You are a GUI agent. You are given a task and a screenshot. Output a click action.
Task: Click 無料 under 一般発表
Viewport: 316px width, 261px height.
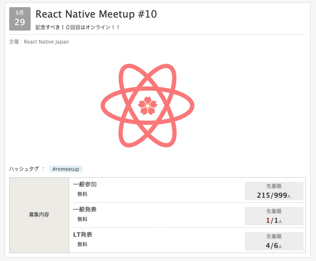tap(82, 219)
